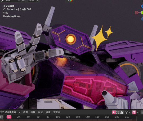Image resolution: width=143 pixels, height=121 pixels.
Task: Open the 通道 menu in the dope sheet
Action: coord(48,112)
